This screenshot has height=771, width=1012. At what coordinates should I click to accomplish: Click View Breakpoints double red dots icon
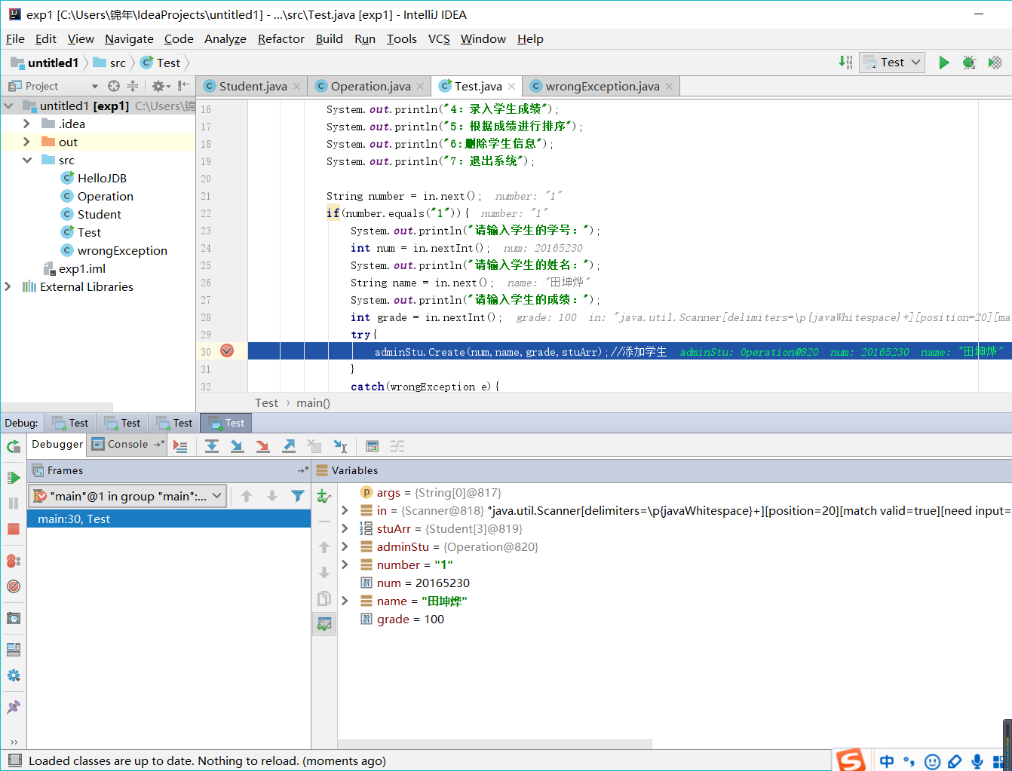(14, 561)
